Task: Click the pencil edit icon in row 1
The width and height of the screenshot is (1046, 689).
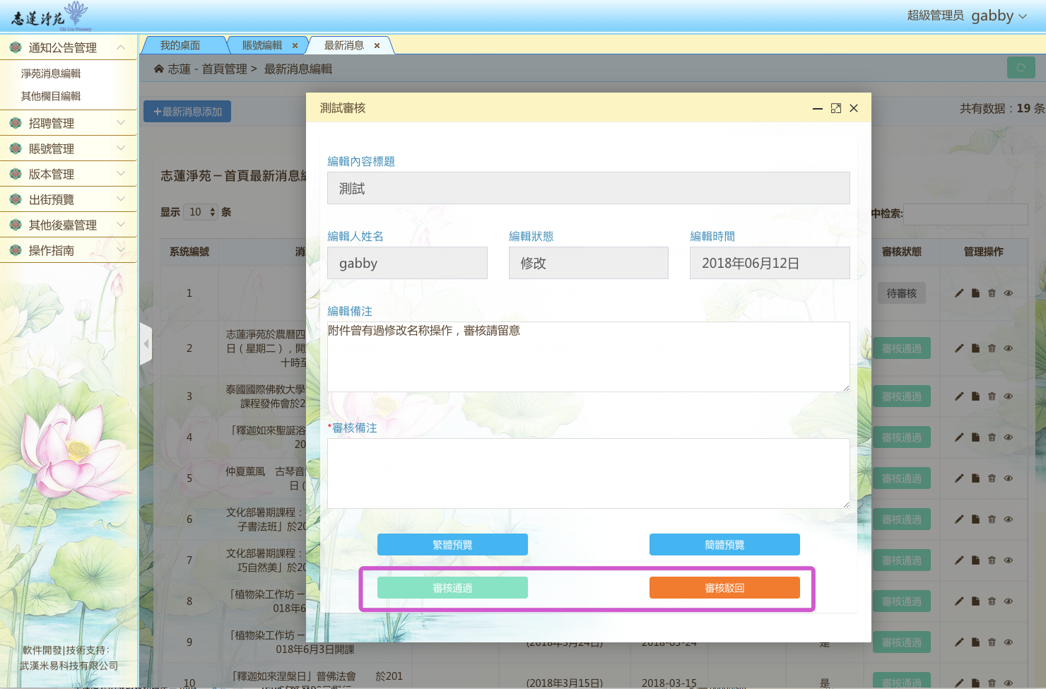Action: tap(959, 293)
